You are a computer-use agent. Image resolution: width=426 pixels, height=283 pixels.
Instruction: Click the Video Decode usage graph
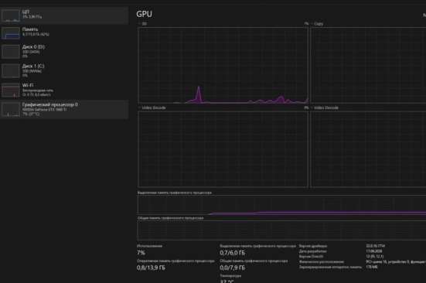click(369, 149)
